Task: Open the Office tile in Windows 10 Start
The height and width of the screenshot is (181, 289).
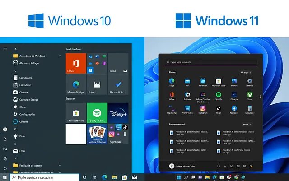Action: [76, 63]
